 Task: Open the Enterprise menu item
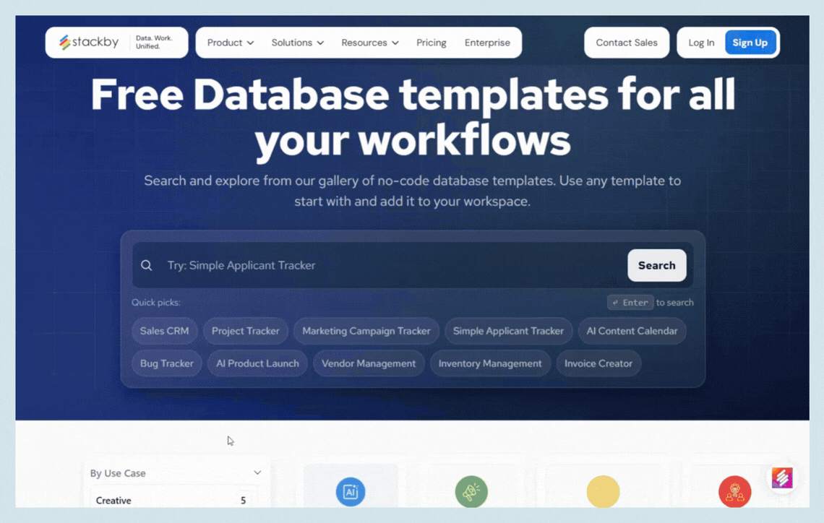pyautogui.click(x=487, y=43)
